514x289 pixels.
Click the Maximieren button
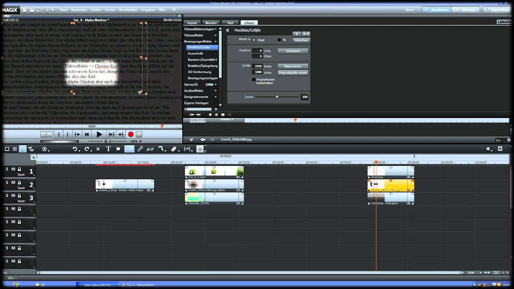[x=293, y=66]
